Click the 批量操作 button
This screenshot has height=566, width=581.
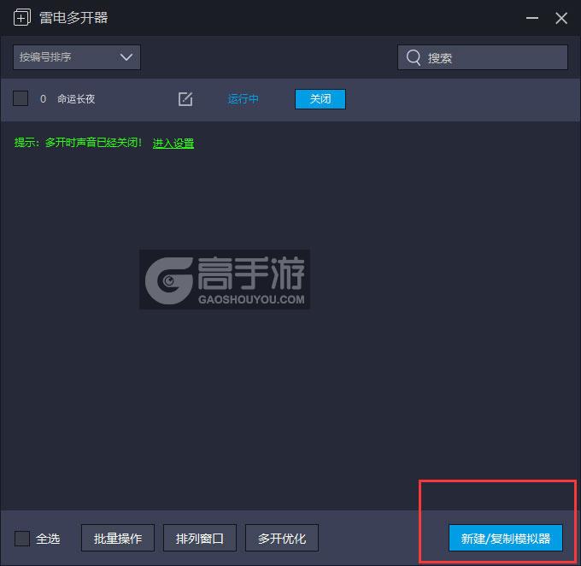(118, 538)
